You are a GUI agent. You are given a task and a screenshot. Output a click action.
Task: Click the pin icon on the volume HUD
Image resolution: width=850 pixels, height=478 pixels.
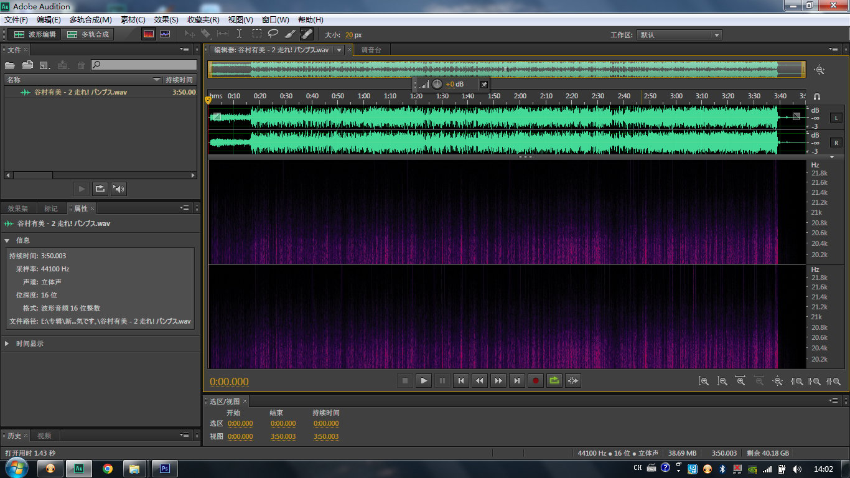[x=483, y=84]
